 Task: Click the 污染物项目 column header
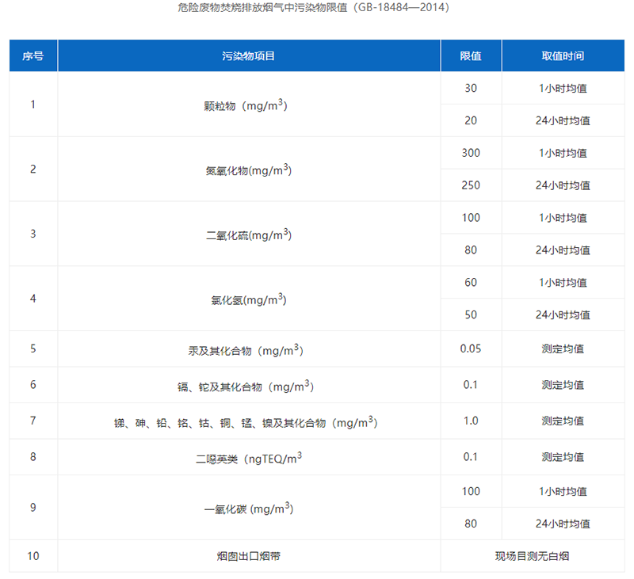pyautogui.click(x=249, y=56)
